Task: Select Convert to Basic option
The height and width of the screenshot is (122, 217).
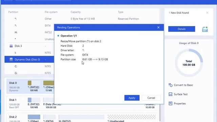Action: (x=183, y=85)
